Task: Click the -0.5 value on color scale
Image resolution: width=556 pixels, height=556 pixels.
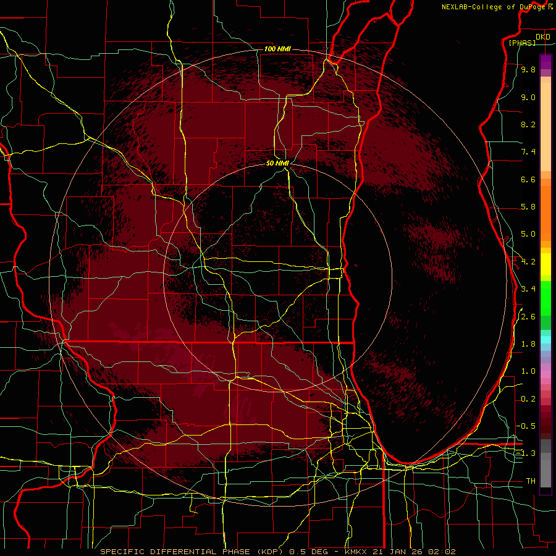Action: pyautogui.click(x=526, y=426)
